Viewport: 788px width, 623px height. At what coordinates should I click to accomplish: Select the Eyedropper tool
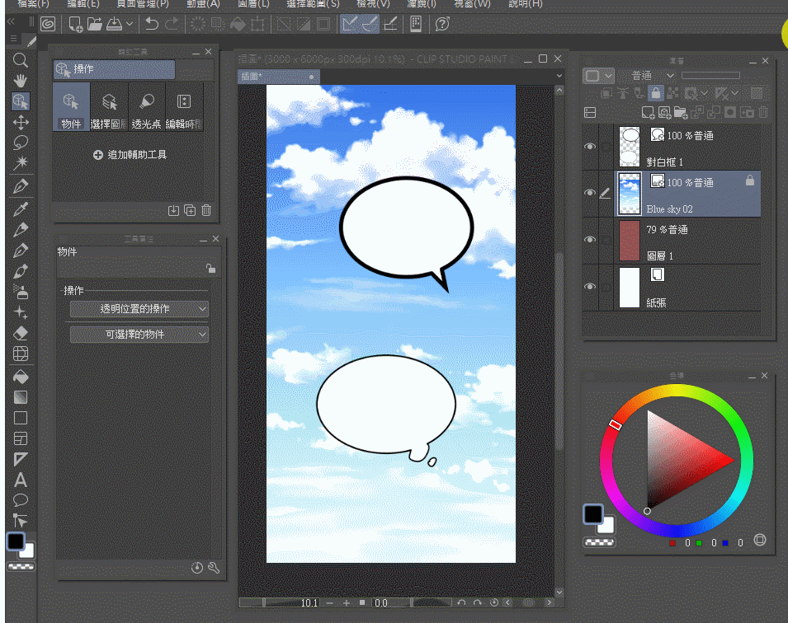[x=21, y=208]
